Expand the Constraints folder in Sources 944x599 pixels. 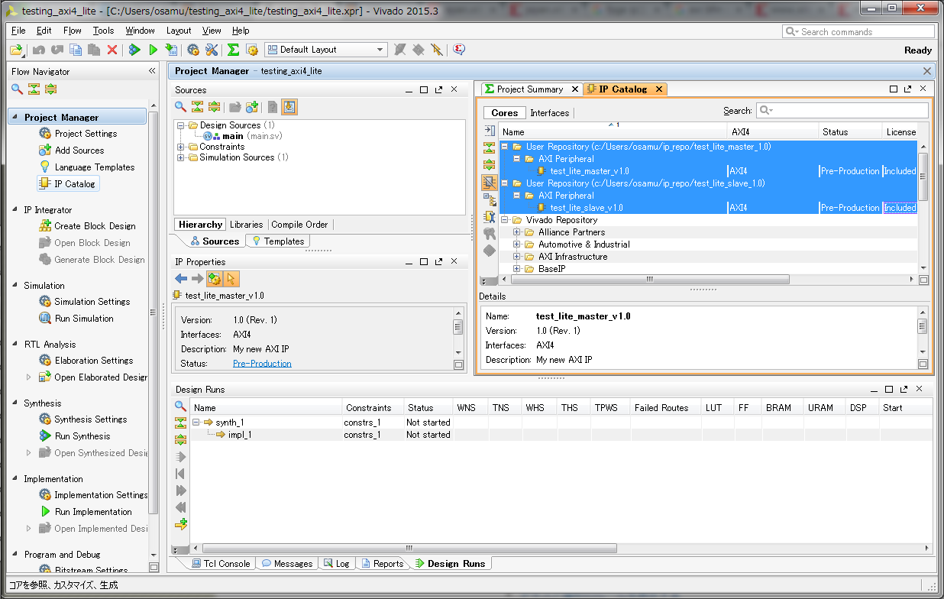pos(181,147)
